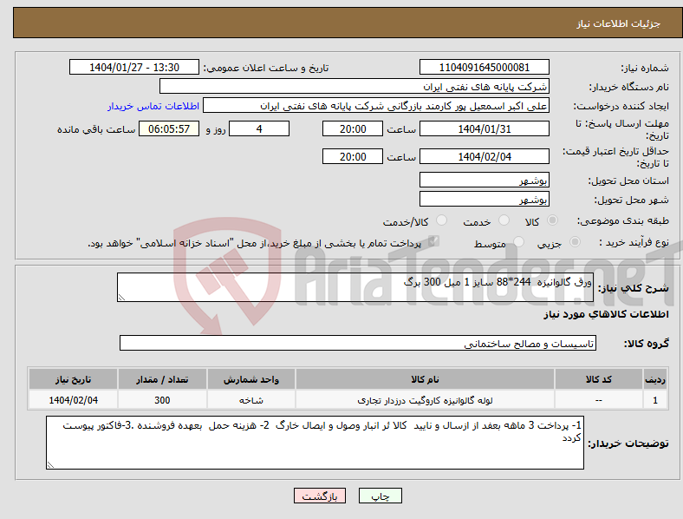The image size is (683, 519).
Task: Click the نام کالا column header
Action: click(x=425, y=379)
